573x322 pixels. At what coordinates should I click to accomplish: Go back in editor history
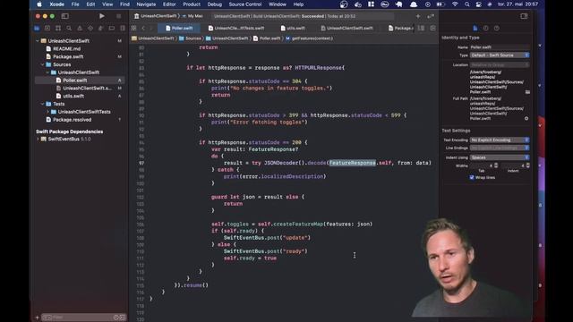tap(143, 28)
